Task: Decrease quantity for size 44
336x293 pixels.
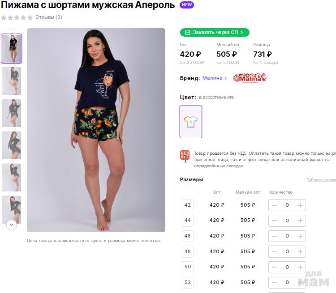Action: pyautogui.click(x=275, y=221)
